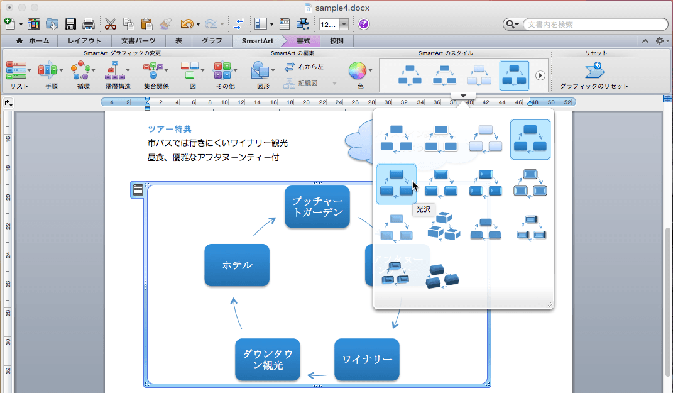This screenshot has width=673, height=393.
Task: Click the tab stop type selector
Action: coord(8,102)
